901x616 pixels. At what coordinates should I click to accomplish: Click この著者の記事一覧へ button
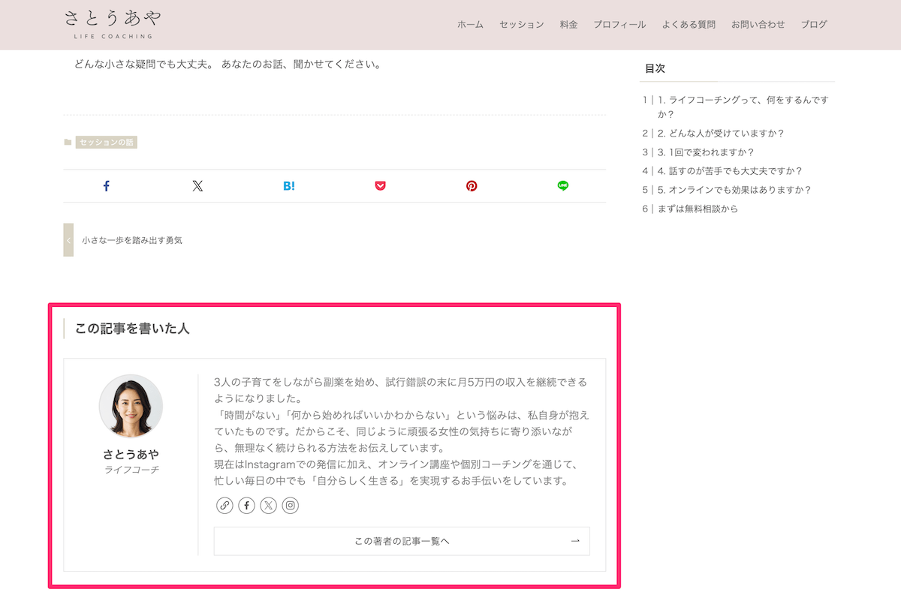tap(402, 541)
